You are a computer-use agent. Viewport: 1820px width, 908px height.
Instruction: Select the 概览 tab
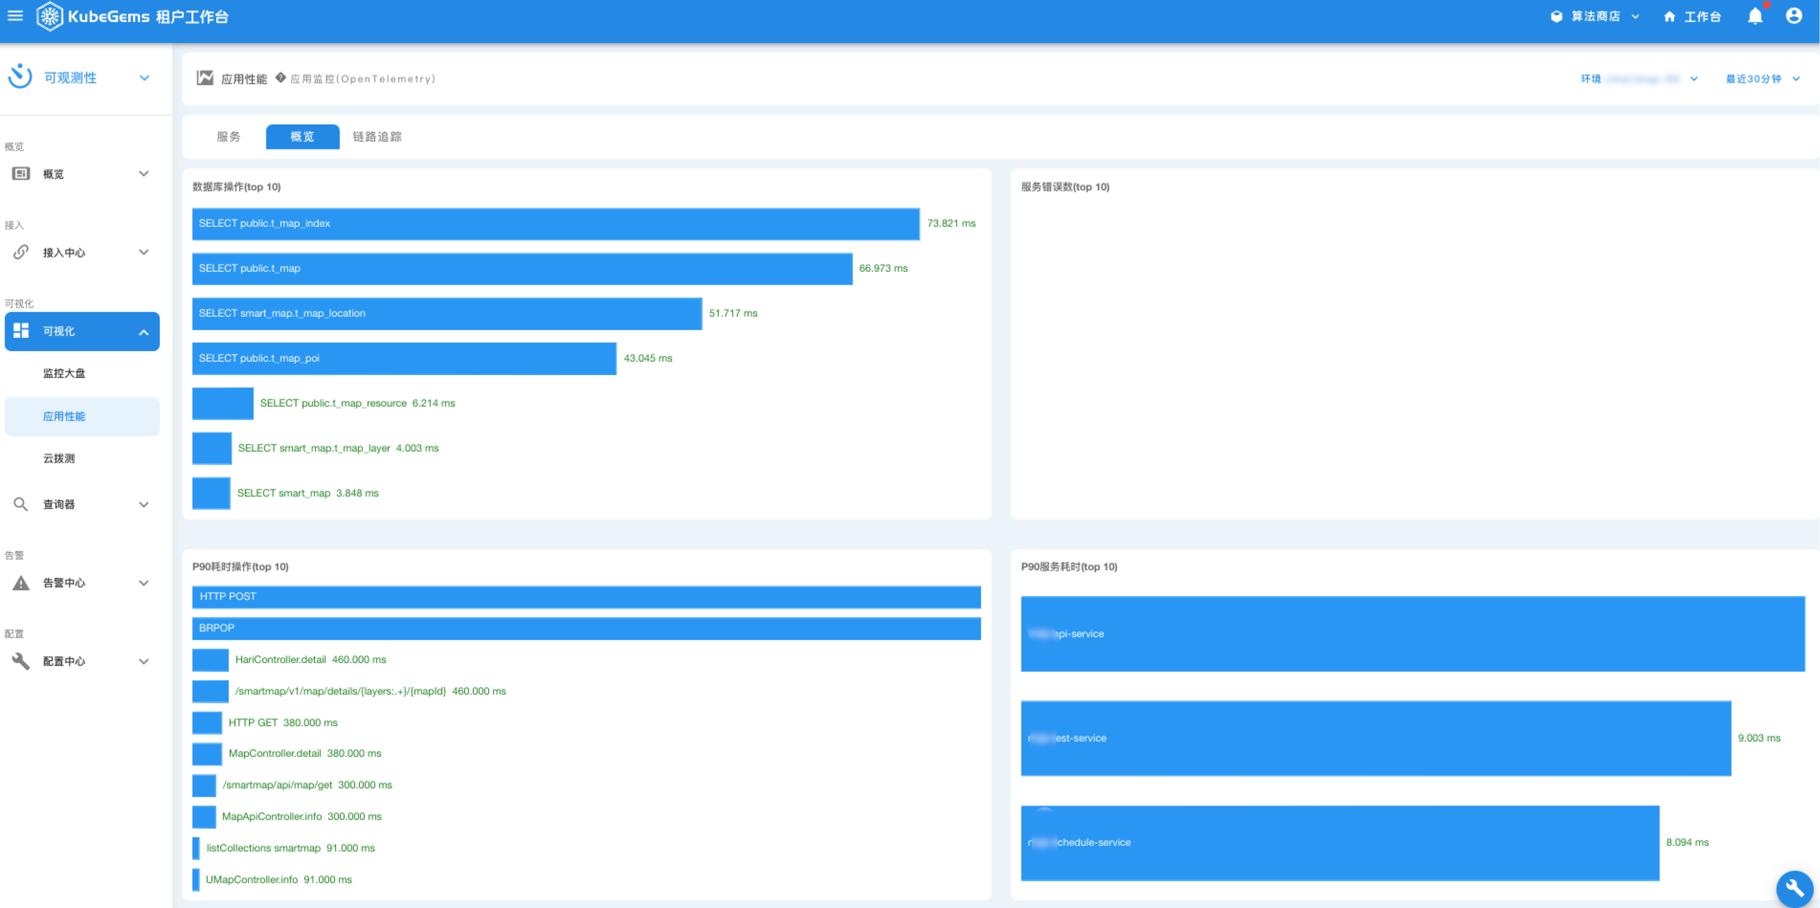click(302, 136)
